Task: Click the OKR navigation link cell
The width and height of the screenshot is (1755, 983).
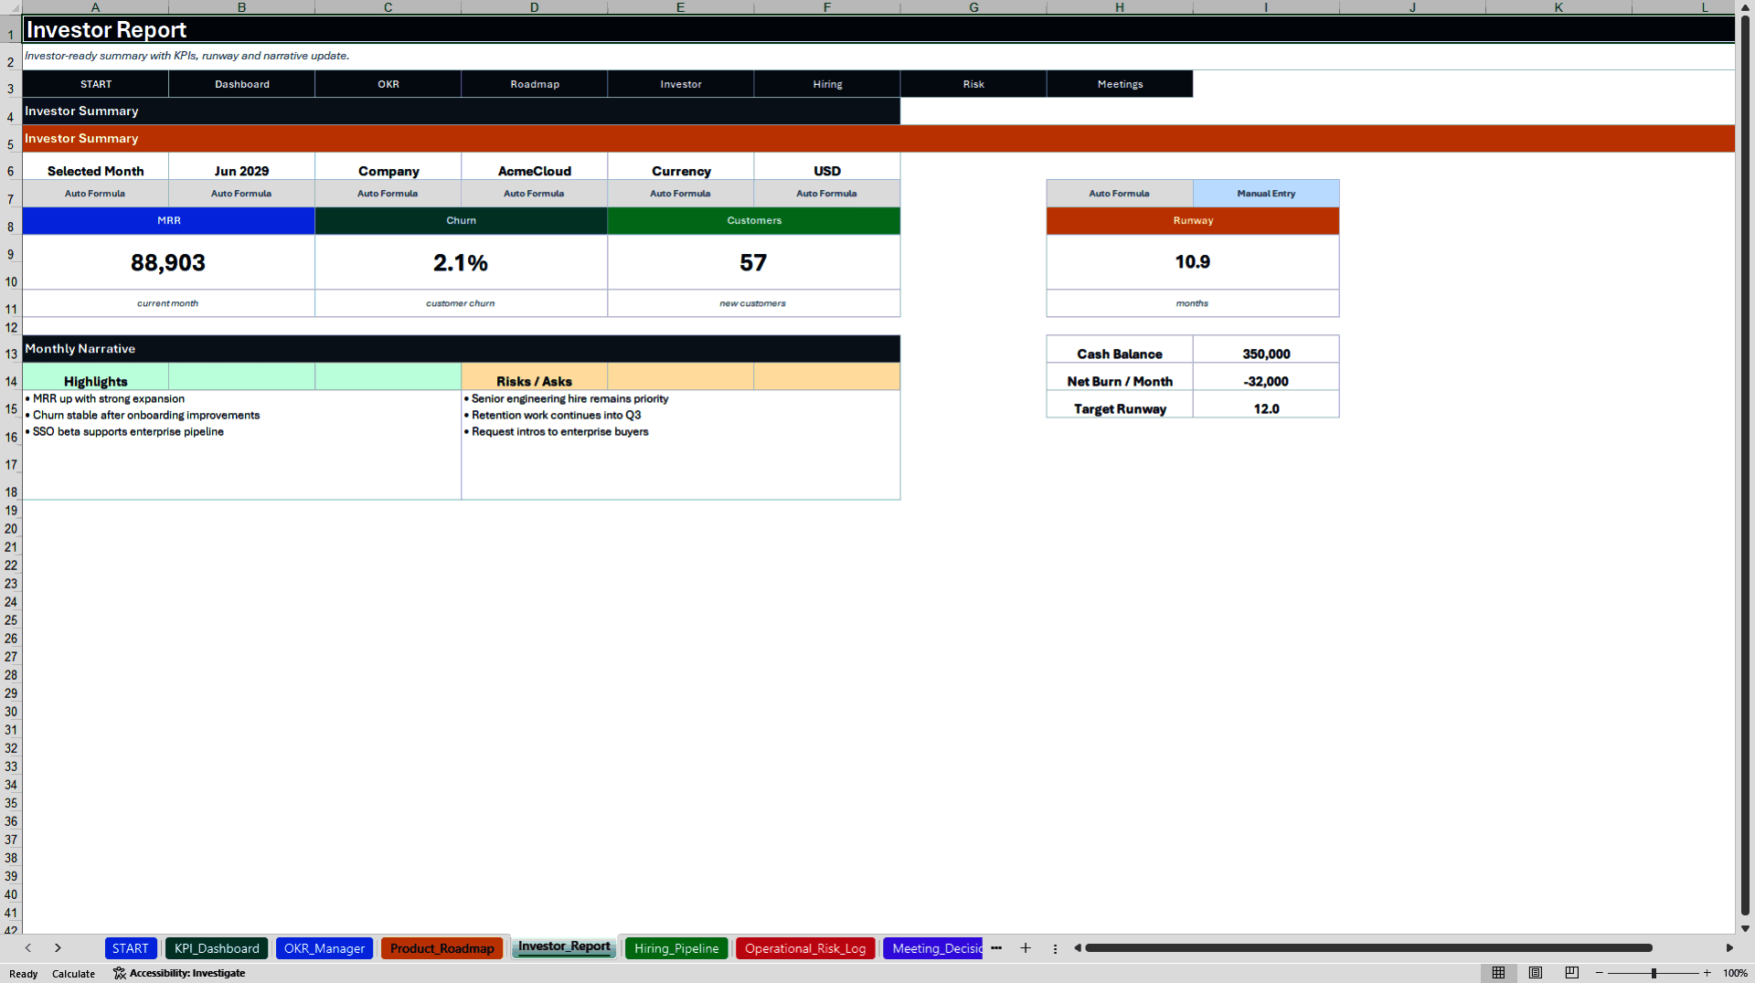Action: [388, 84]
